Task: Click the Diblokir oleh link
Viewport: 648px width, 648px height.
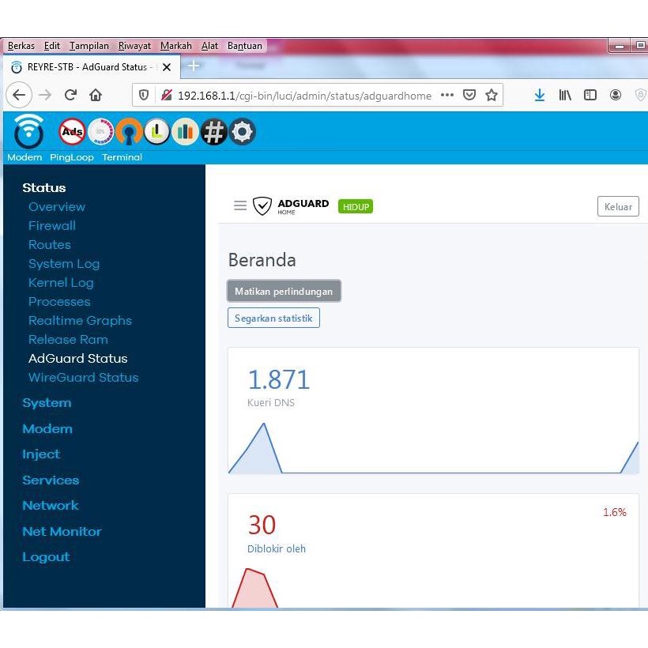Action: (x=276, y=548)
